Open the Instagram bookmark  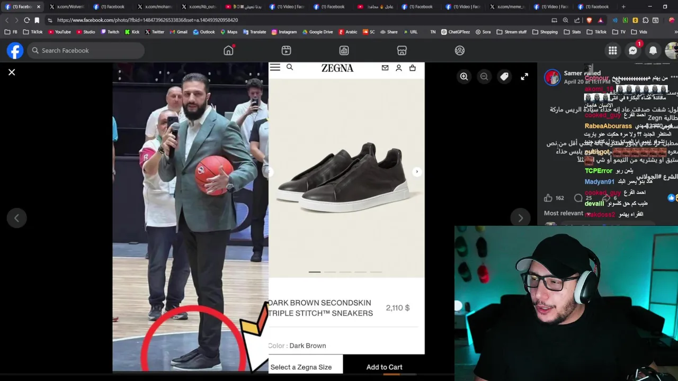[284, 32]
